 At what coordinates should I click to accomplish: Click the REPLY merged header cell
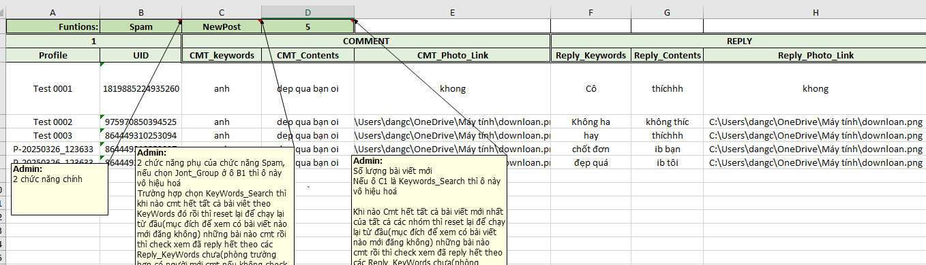coord(739,41)
